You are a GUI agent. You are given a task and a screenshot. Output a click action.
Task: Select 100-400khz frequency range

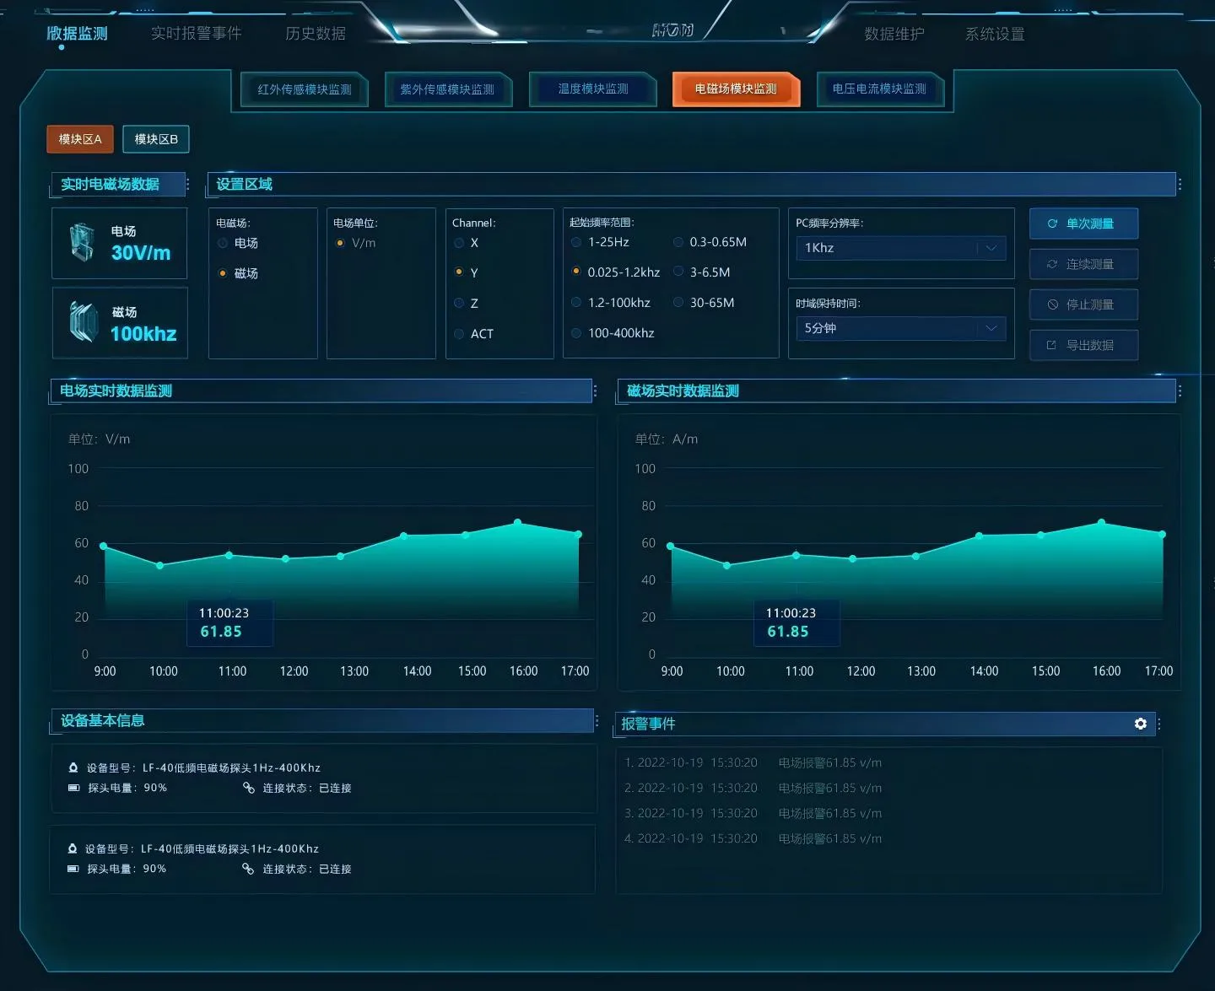576,333
